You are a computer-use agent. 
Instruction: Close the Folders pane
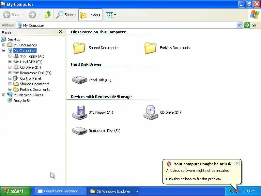60,32
